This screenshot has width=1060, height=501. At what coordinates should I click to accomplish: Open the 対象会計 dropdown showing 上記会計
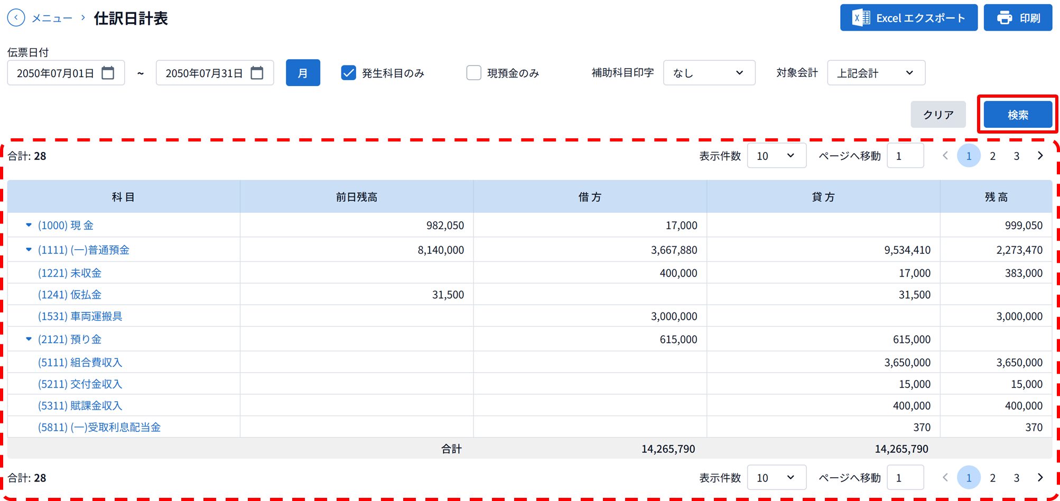pos(876,73)
